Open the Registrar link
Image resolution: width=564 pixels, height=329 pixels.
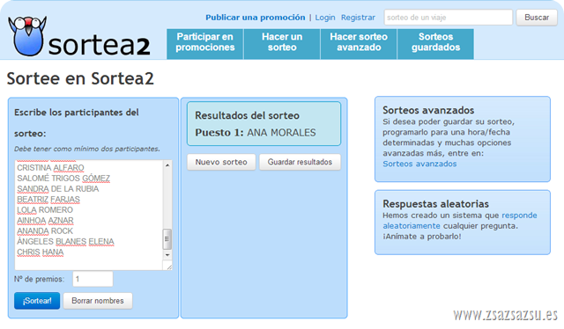coord(358,18)
